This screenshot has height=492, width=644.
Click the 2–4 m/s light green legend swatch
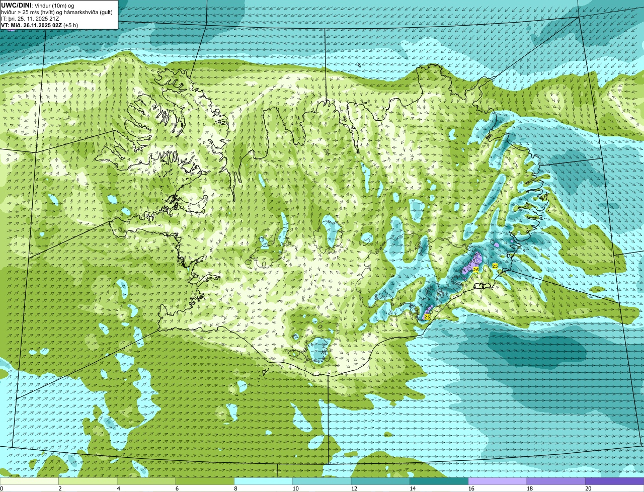coord(88,481)
